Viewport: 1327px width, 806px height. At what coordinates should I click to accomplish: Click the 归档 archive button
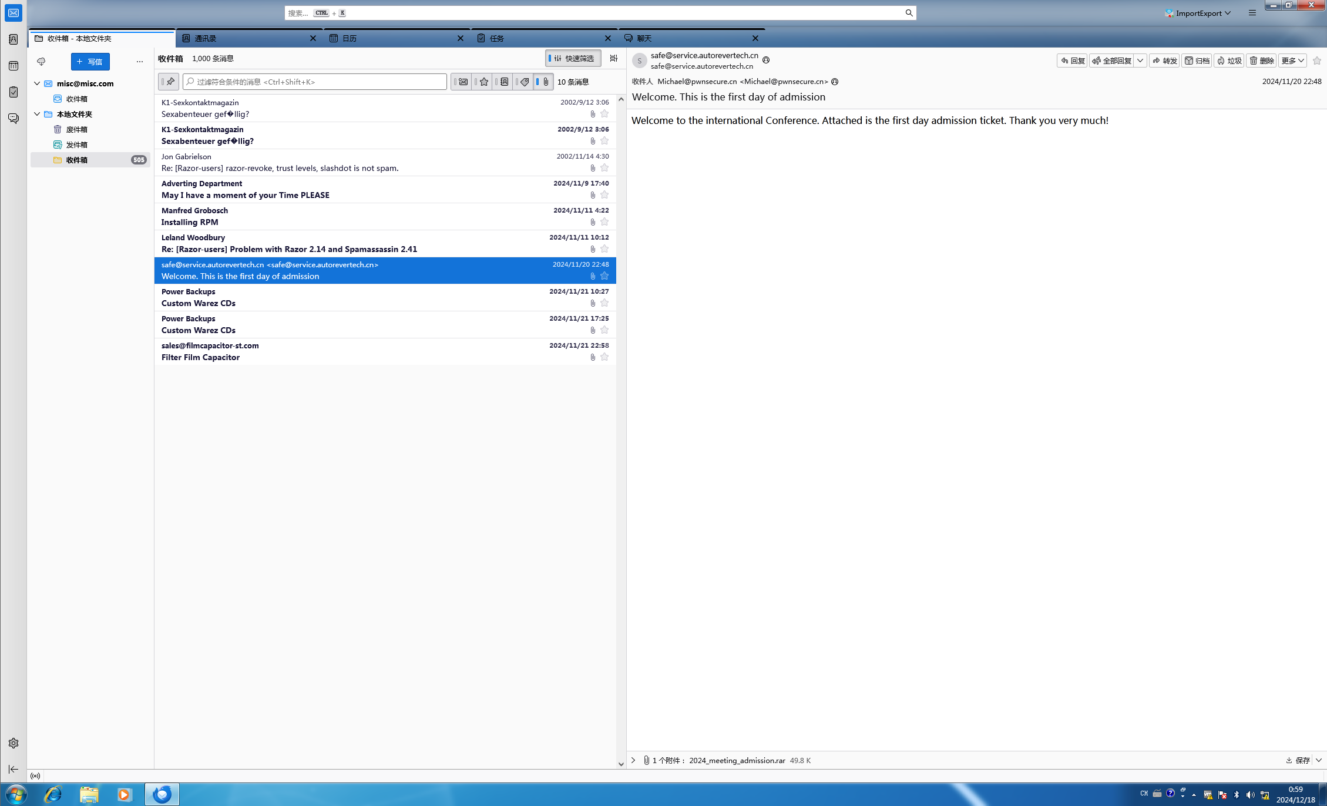pos(1197,61)
